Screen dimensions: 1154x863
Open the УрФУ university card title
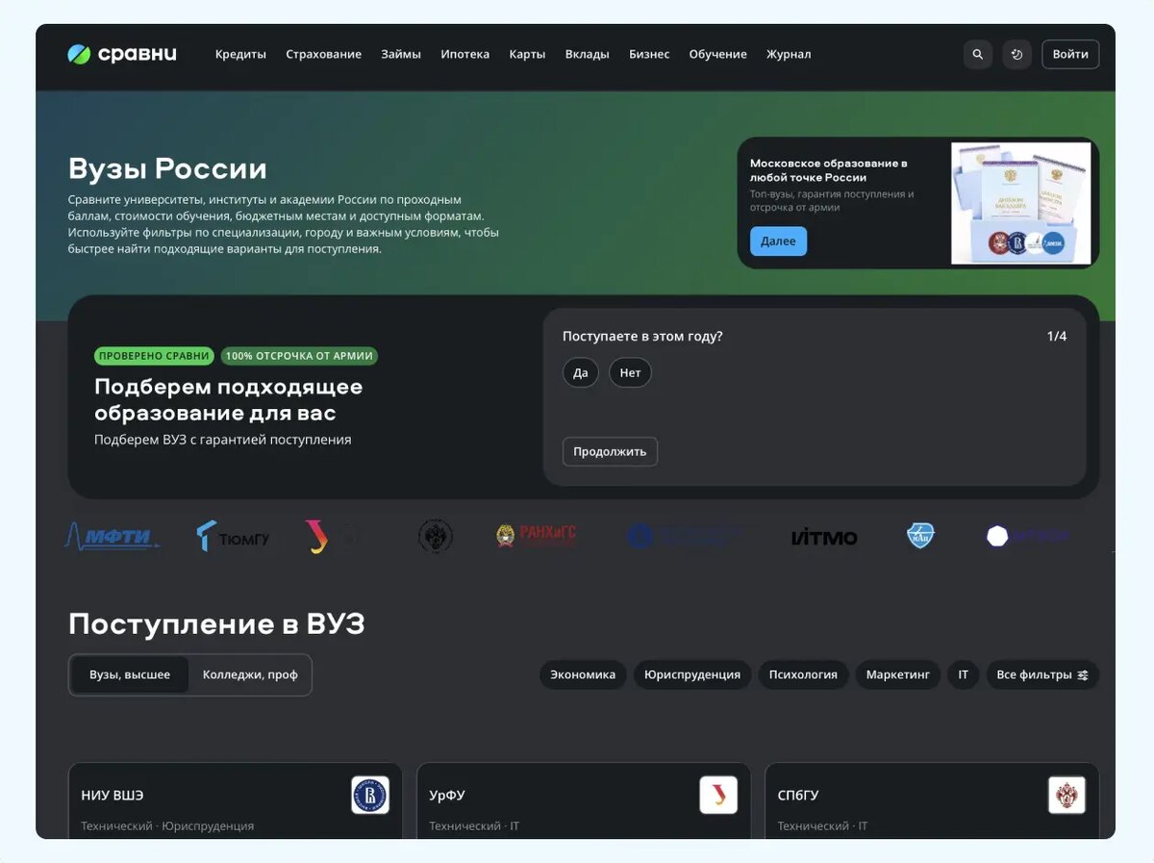(x=447, y=796)
